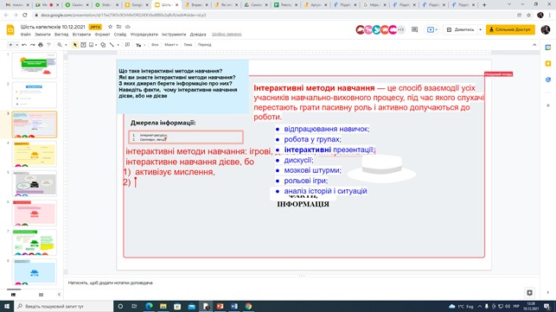Open the Слайд menu
The width and height of the screenshot is (556, 312).
pos(120,35)
